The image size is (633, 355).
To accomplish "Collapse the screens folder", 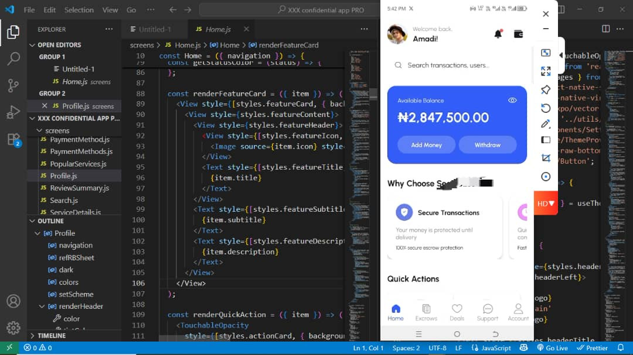I will click(39, 130).
